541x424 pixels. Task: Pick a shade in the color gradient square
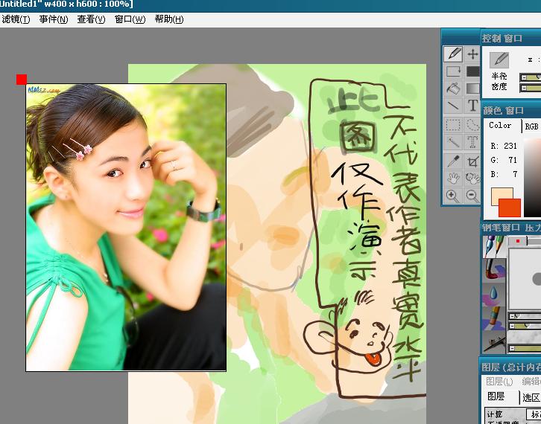532,177
